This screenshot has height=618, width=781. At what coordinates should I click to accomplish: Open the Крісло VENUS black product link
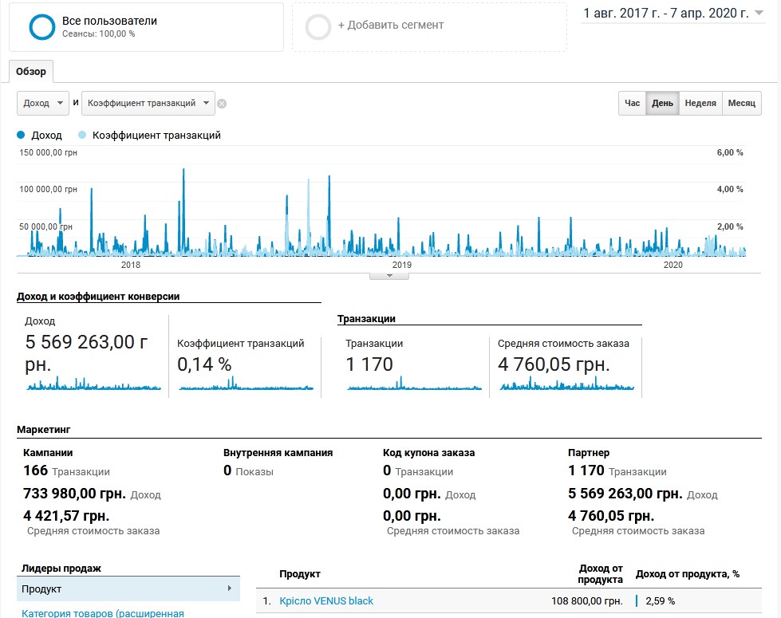[326, 601]
